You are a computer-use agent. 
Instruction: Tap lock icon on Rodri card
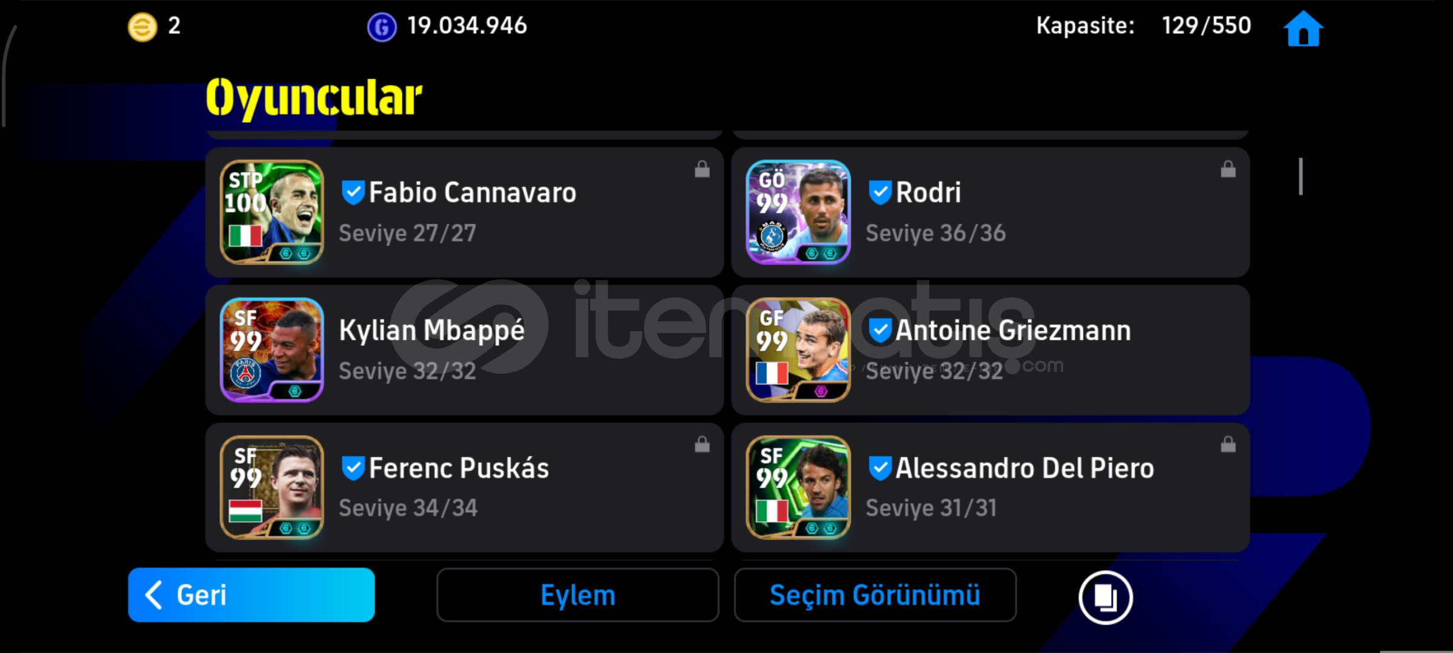coord(1228,169)
